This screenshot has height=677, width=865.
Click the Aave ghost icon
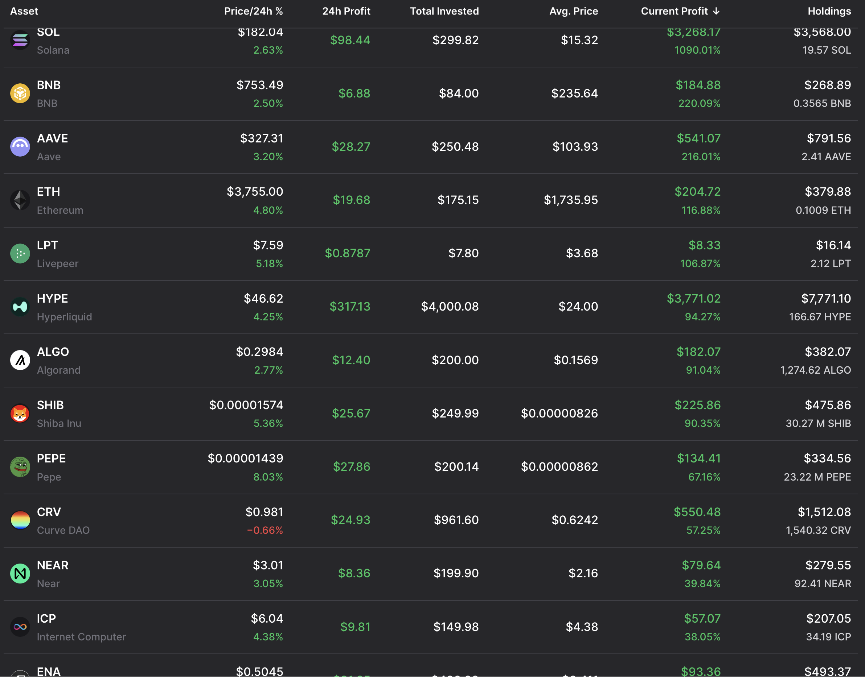click(x=20, y=147)
